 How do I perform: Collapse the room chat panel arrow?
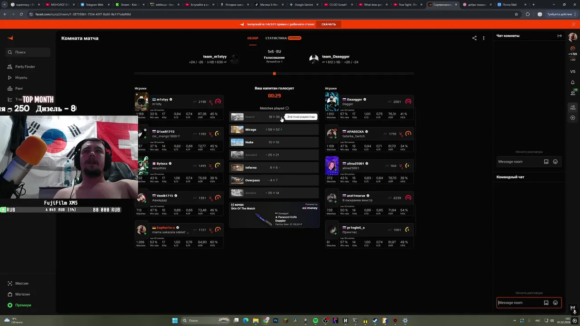click(560, 36)
